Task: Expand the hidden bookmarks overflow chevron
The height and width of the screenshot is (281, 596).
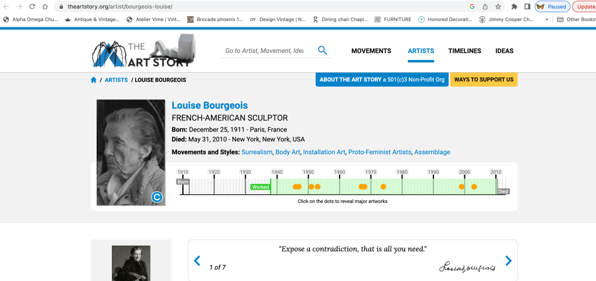Action: (x=546, y=19)
